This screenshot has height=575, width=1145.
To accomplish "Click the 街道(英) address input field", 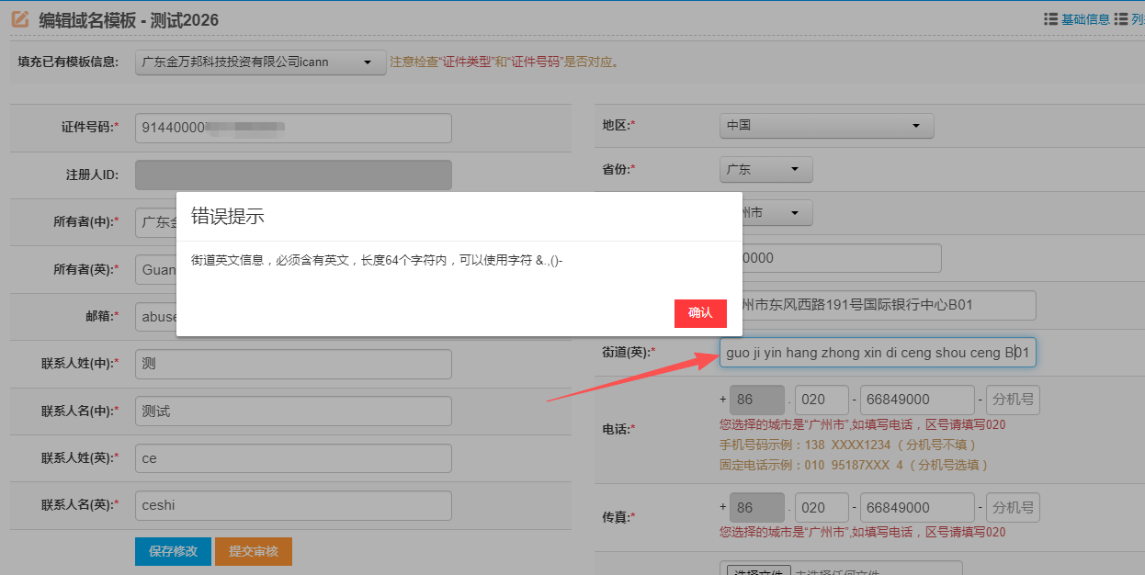I will coord(878,353).
